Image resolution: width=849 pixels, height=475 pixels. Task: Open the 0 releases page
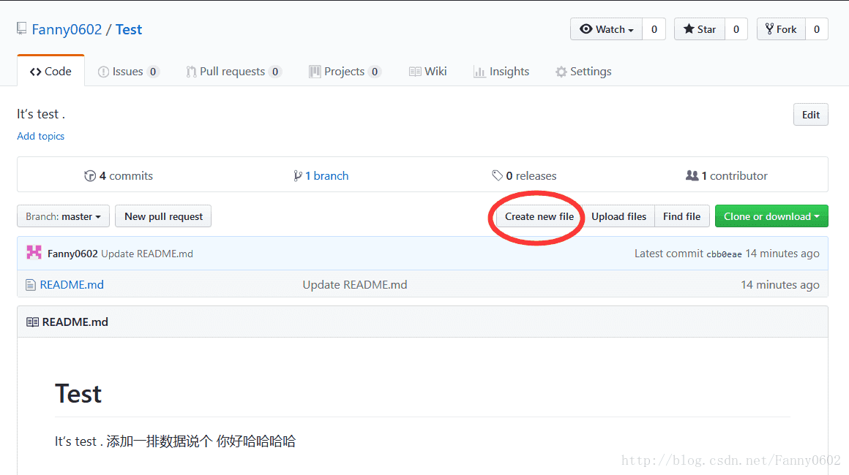pos(524,175)
